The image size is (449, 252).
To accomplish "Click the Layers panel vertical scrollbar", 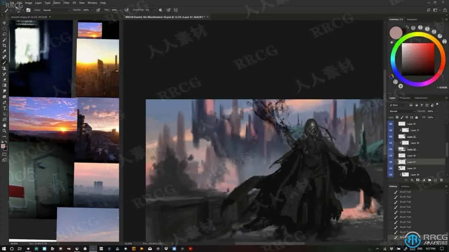I will 446,149.
